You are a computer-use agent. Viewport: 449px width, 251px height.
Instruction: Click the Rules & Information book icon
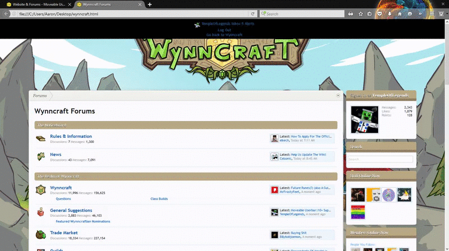tap(40, 138)
